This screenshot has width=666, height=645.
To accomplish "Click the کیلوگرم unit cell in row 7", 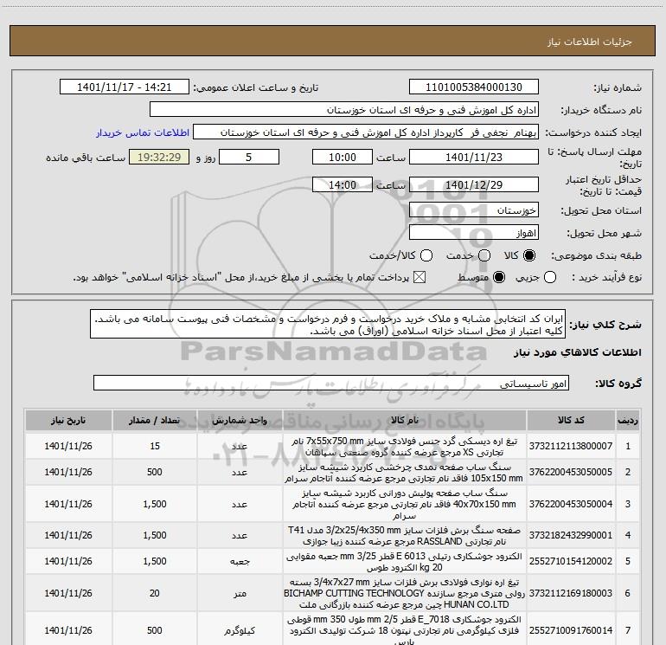I will point(240,630).
